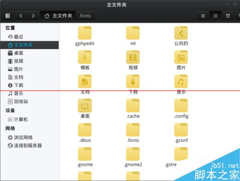Select the 模板 templates folder icon
240x181 pixels.
point(85,57)
